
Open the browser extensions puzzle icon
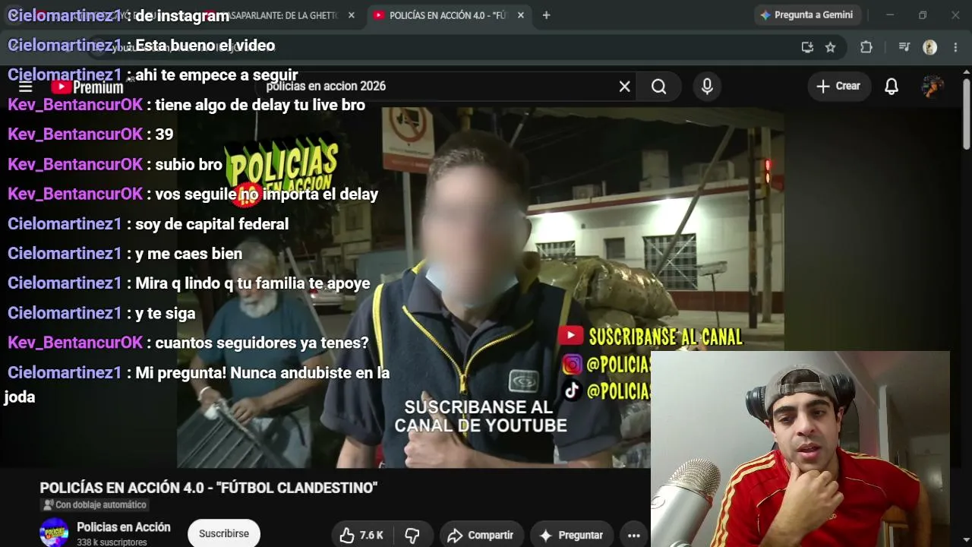pyautogui.click(x=866, y=47)
